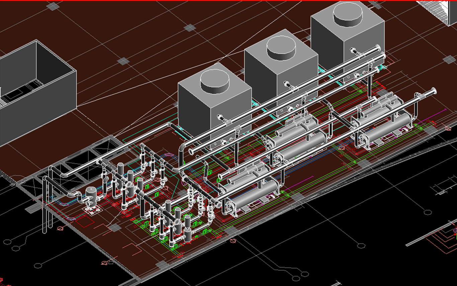This screenshot has width=457, height=286.
Task: Select the farthest cooling tower box
Action: pos(347,42)
